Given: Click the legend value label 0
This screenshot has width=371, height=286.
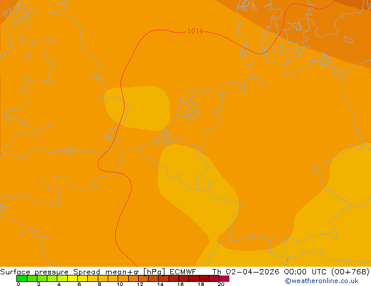Looking at the screenshot, I should click(19, 284).
